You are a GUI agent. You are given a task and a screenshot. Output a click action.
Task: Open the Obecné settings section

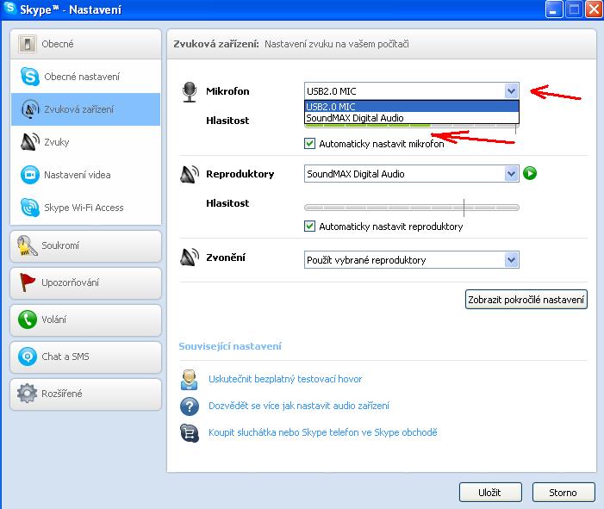click(85, 44)
